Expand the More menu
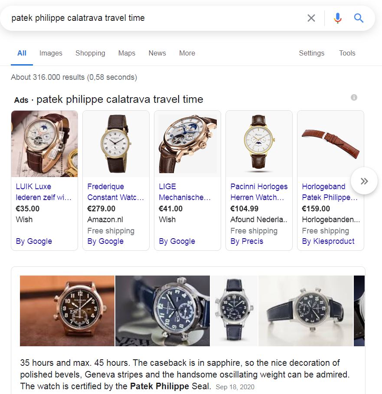 coord(187,53)
